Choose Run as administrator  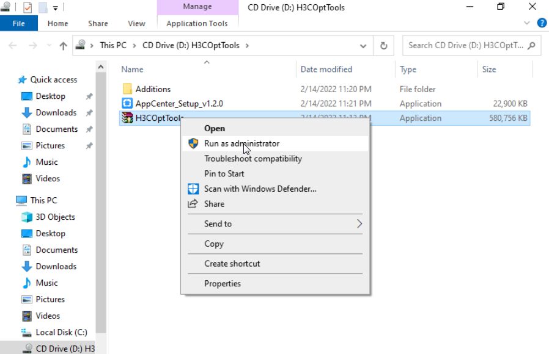click(275, 143)
